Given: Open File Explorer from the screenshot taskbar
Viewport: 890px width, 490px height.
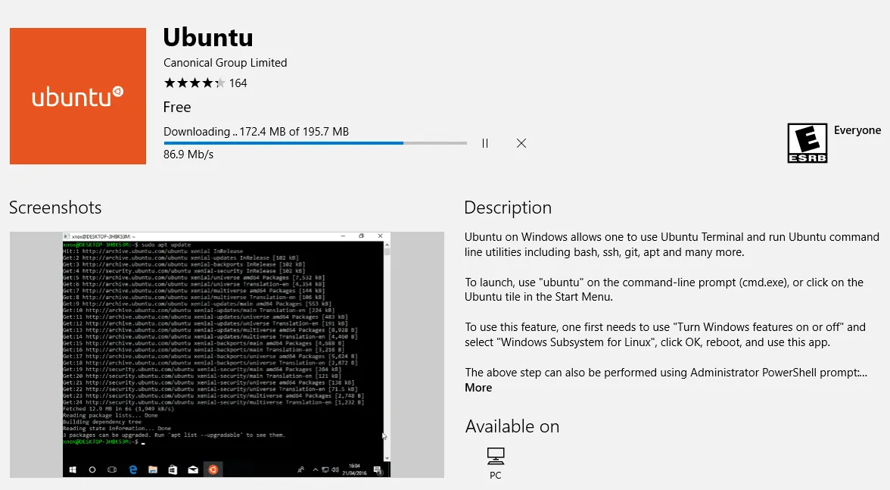Looking at the screenshot, I should click(x=153, y=470).
